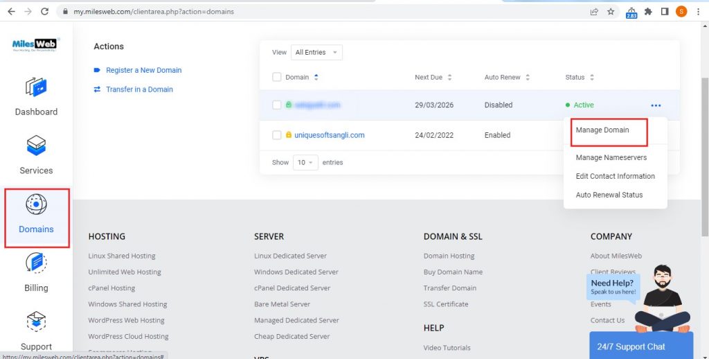The height and width of the screenshot is (359, 709).
Task: Open Linux Shared Hosting footer link
Action: [x=122, y=256]
